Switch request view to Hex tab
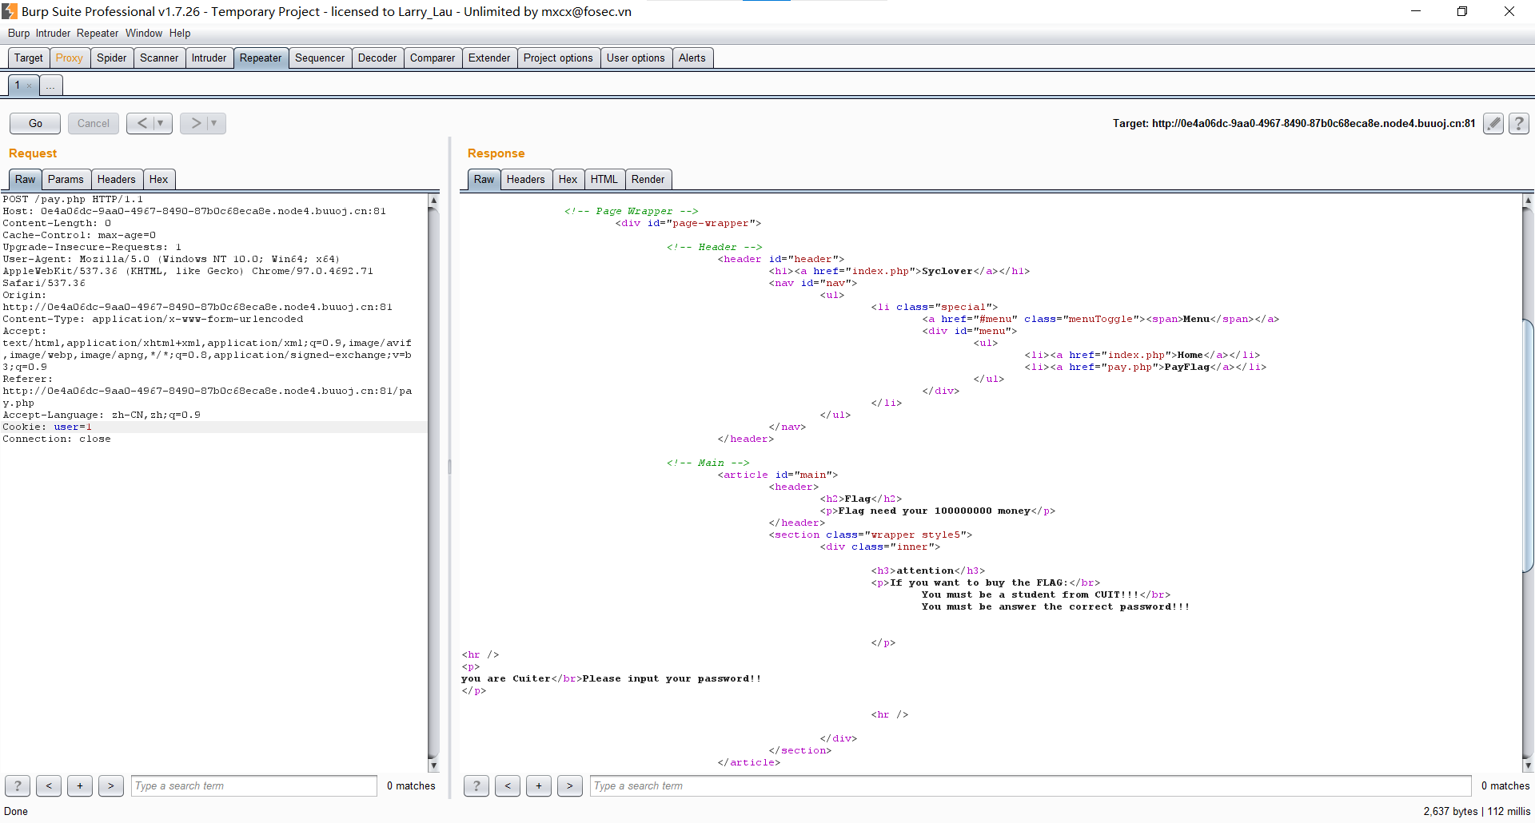Image resolution: width=1535 pixels, height=823 pixels. (158, 179)
